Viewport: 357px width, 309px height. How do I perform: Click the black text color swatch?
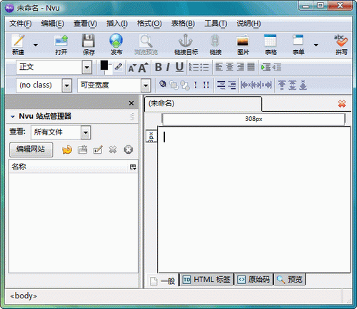point(104,66)
